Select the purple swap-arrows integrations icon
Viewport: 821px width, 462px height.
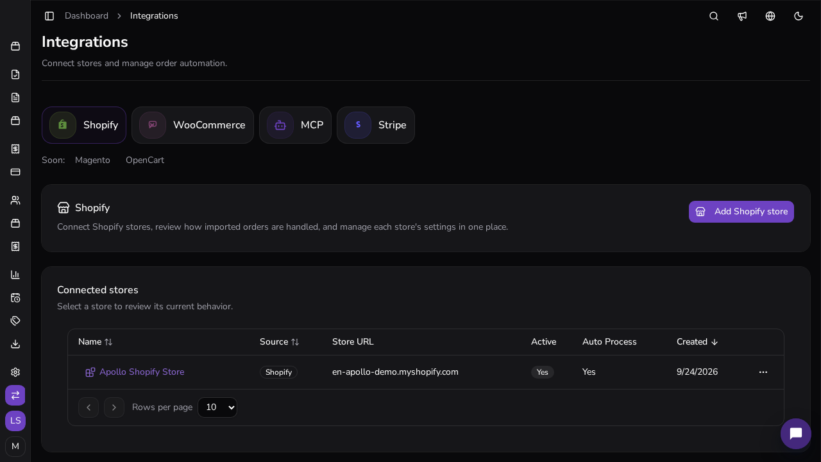15,395
